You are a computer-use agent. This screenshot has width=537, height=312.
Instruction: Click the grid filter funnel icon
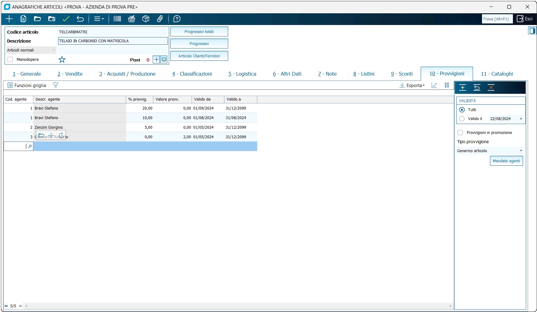pyautogui.click(x=56, y=85)
